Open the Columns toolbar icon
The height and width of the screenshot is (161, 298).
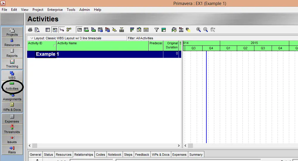[x=139, y=30]
